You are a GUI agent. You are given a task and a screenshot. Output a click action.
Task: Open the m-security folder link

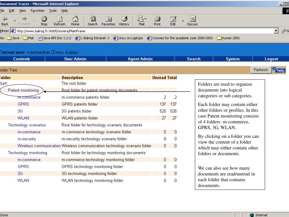tap(27, 139)
